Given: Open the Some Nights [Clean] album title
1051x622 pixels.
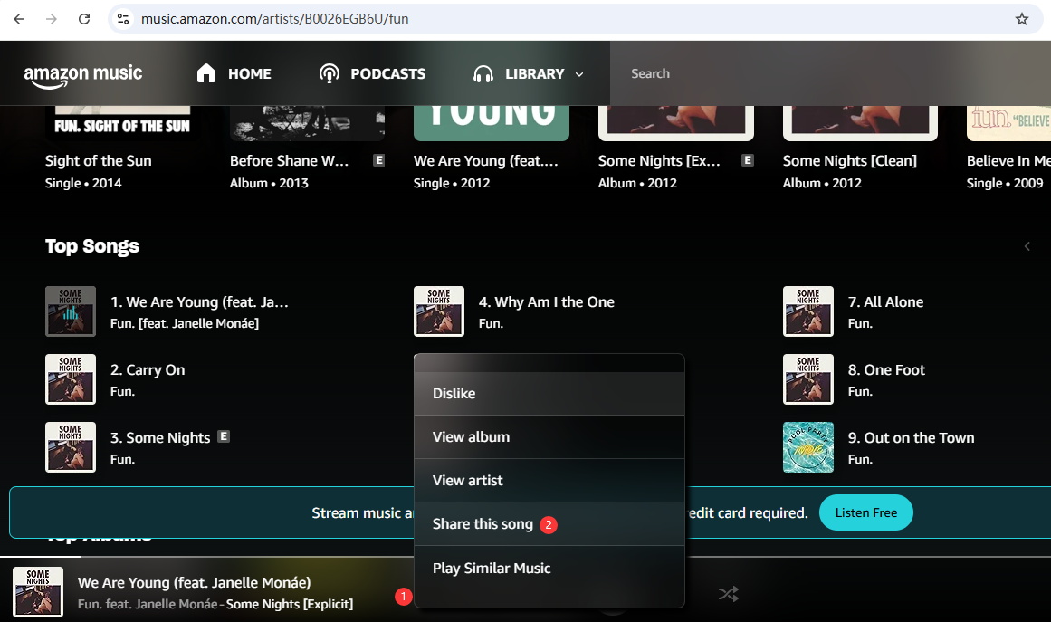Looking at the screenshot, I should (x=850, y=161).
